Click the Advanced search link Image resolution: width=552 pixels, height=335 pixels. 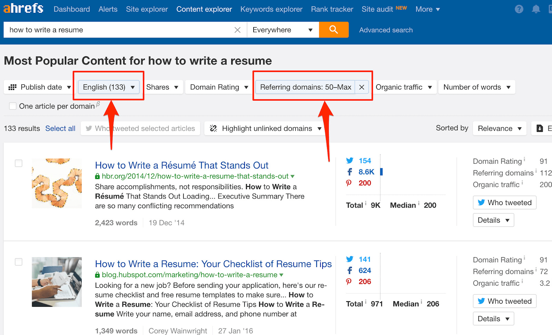pos(386,30)
